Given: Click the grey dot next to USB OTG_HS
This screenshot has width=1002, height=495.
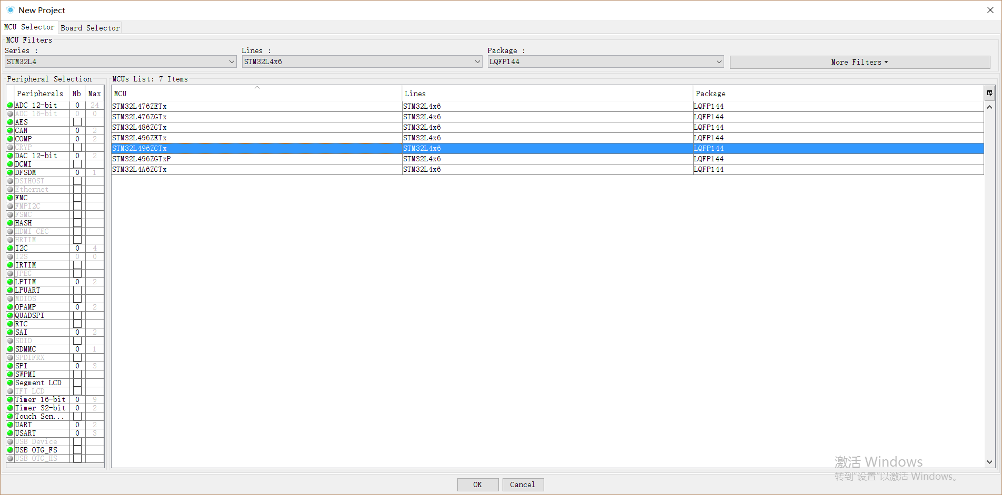Looking at the screenshot, I should coord(10,458).
